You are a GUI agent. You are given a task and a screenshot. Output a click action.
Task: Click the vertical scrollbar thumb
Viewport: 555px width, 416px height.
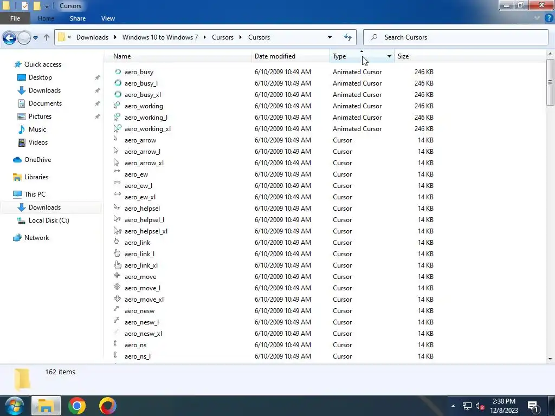pos(550,82)
